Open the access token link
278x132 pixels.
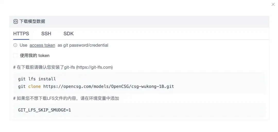42,45
